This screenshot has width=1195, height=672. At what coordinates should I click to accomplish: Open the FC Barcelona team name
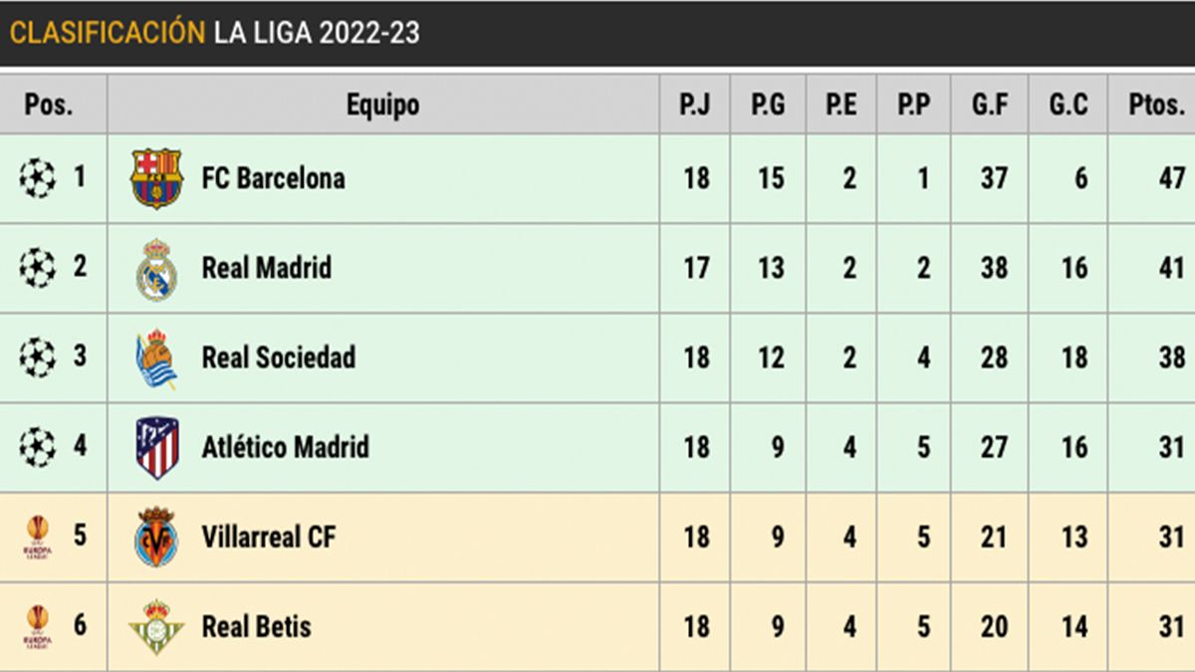point(273,179)
